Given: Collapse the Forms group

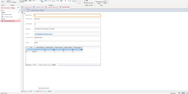Looking at the screenshot, I should pyautogui.click(x=19, y=19).
